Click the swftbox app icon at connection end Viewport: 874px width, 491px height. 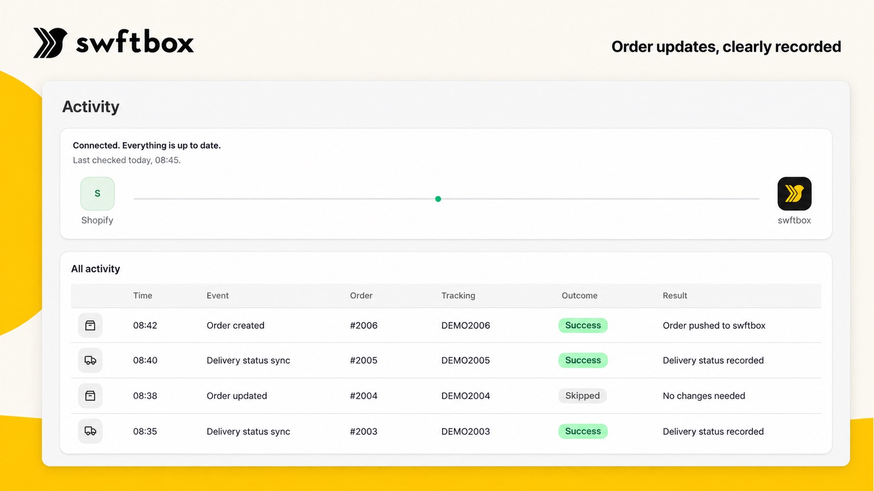794,194
